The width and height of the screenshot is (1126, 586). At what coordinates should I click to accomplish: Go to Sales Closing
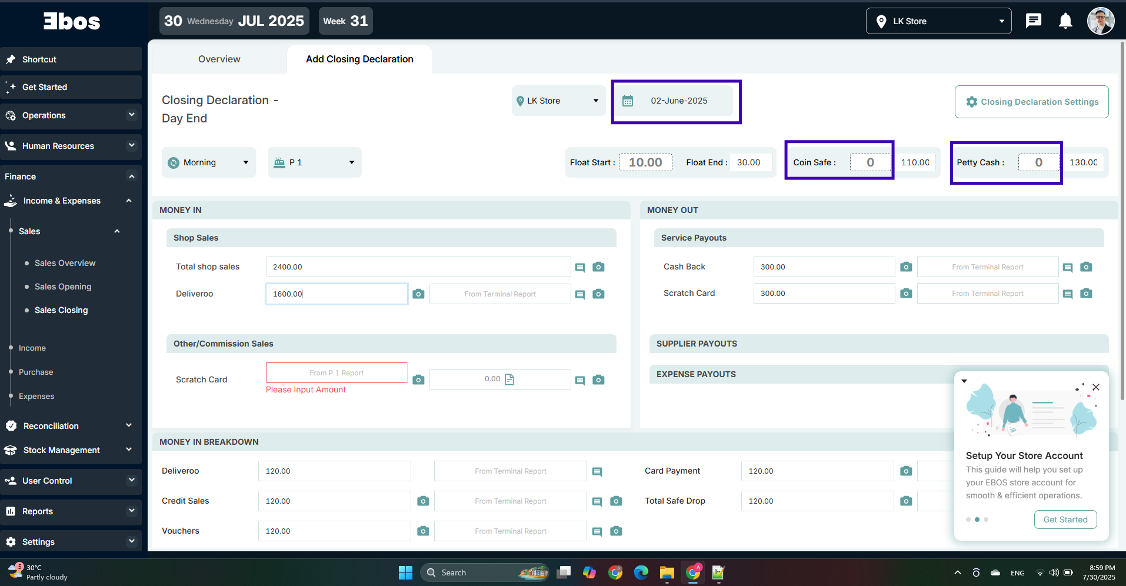pyautogui.click(x=61, y=310)
